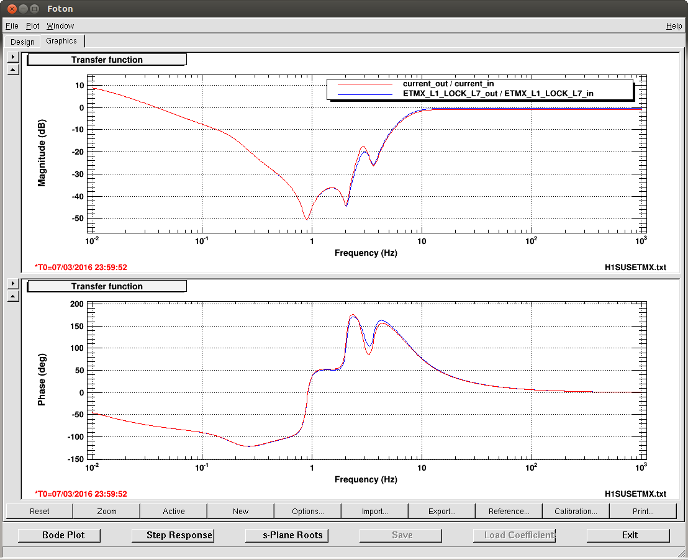Click H1SUSETMX.txt label under magnitude plot
Viewport: 688px width, 560px height.
click(635, 267)
